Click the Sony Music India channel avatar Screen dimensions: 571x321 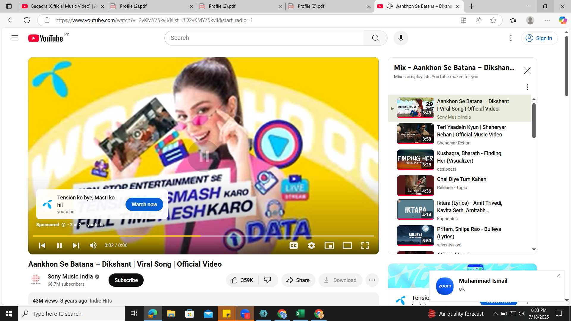pos(36,280)
